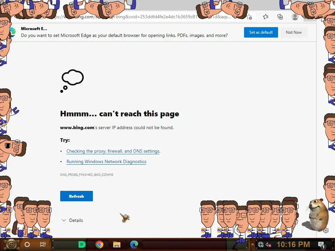The height and width of the screenshot is (251, 335).
Task: Open the Edge profile avatar
Action: click(295, 17)
